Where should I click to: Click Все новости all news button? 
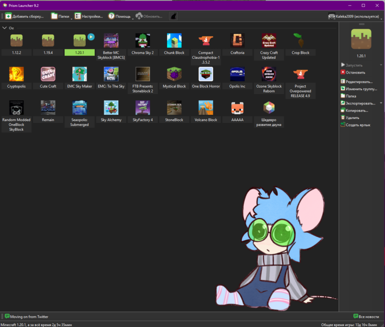[x=366, y=317]
